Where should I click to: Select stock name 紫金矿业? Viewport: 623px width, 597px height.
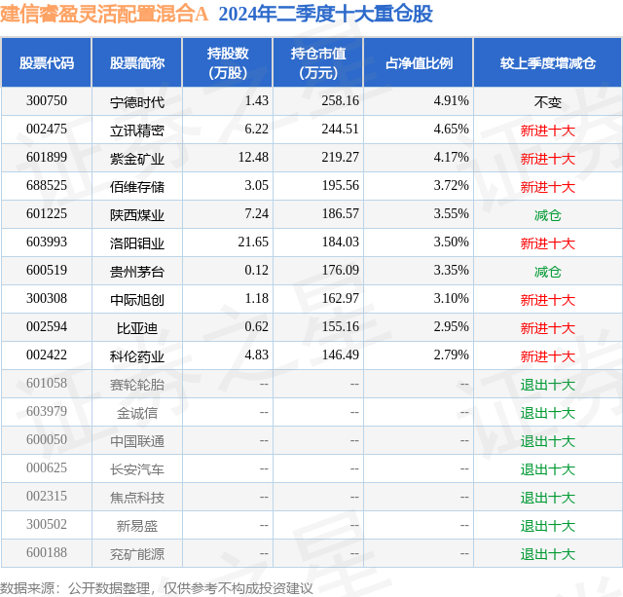[137, 159]
